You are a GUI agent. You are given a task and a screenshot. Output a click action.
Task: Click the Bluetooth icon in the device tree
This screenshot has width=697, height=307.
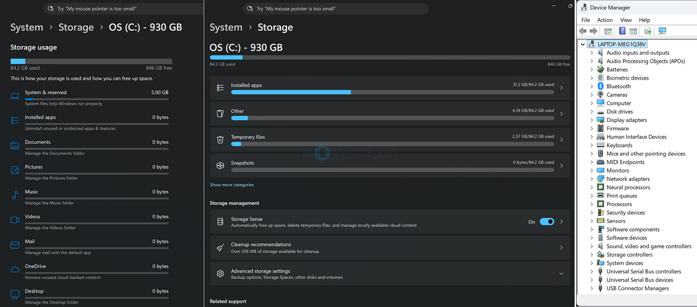601,86
